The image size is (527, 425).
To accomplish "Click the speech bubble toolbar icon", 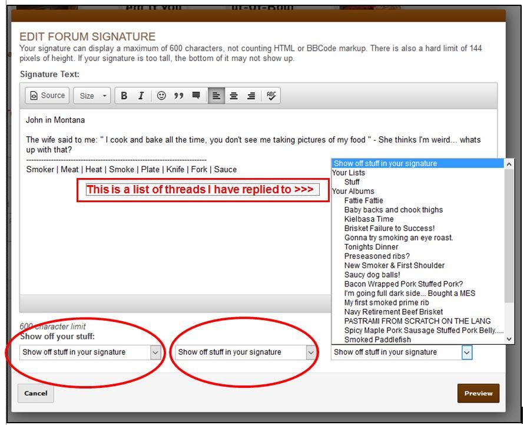I will coord(196,96).
